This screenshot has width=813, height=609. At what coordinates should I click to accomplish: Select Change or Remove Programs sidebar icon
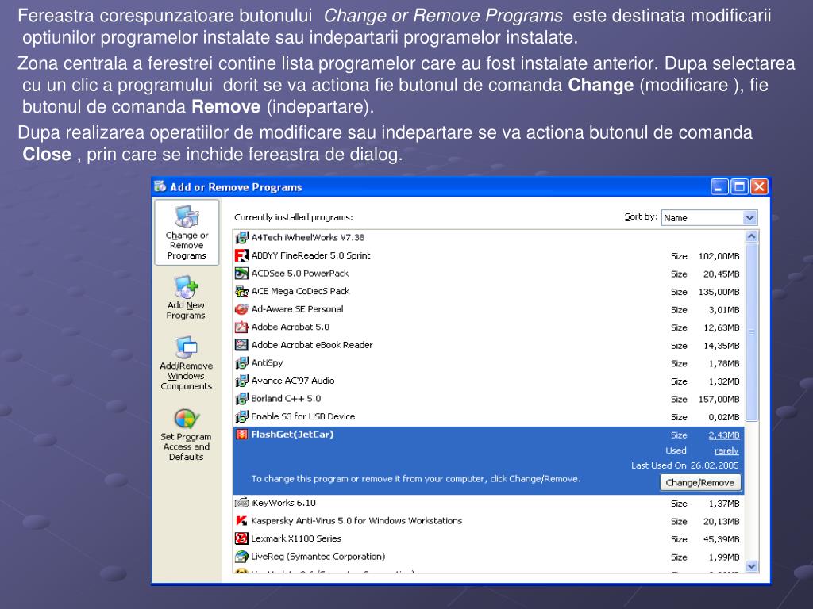(187, 216)
